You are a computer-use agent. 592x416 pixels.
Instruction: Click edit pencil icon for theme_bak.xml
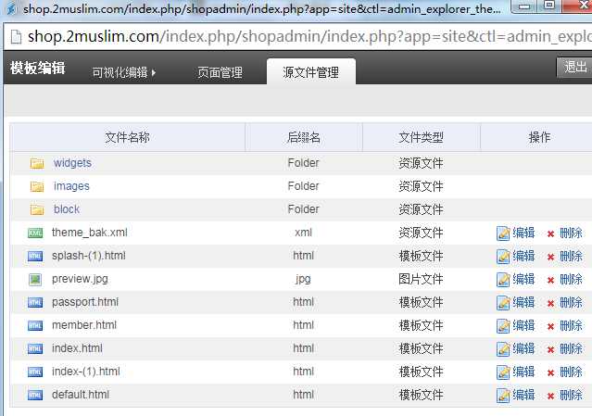[503, 233]
